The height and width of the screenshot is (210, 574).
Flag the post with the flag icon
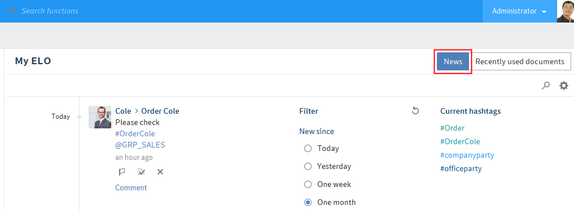click(122, 172)
